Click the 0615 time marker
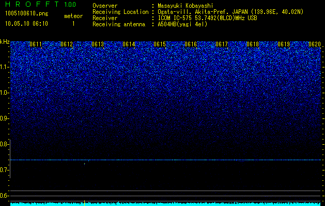This screenshot has width=325, height=206. pyautogui.click(x=160, y=44)
